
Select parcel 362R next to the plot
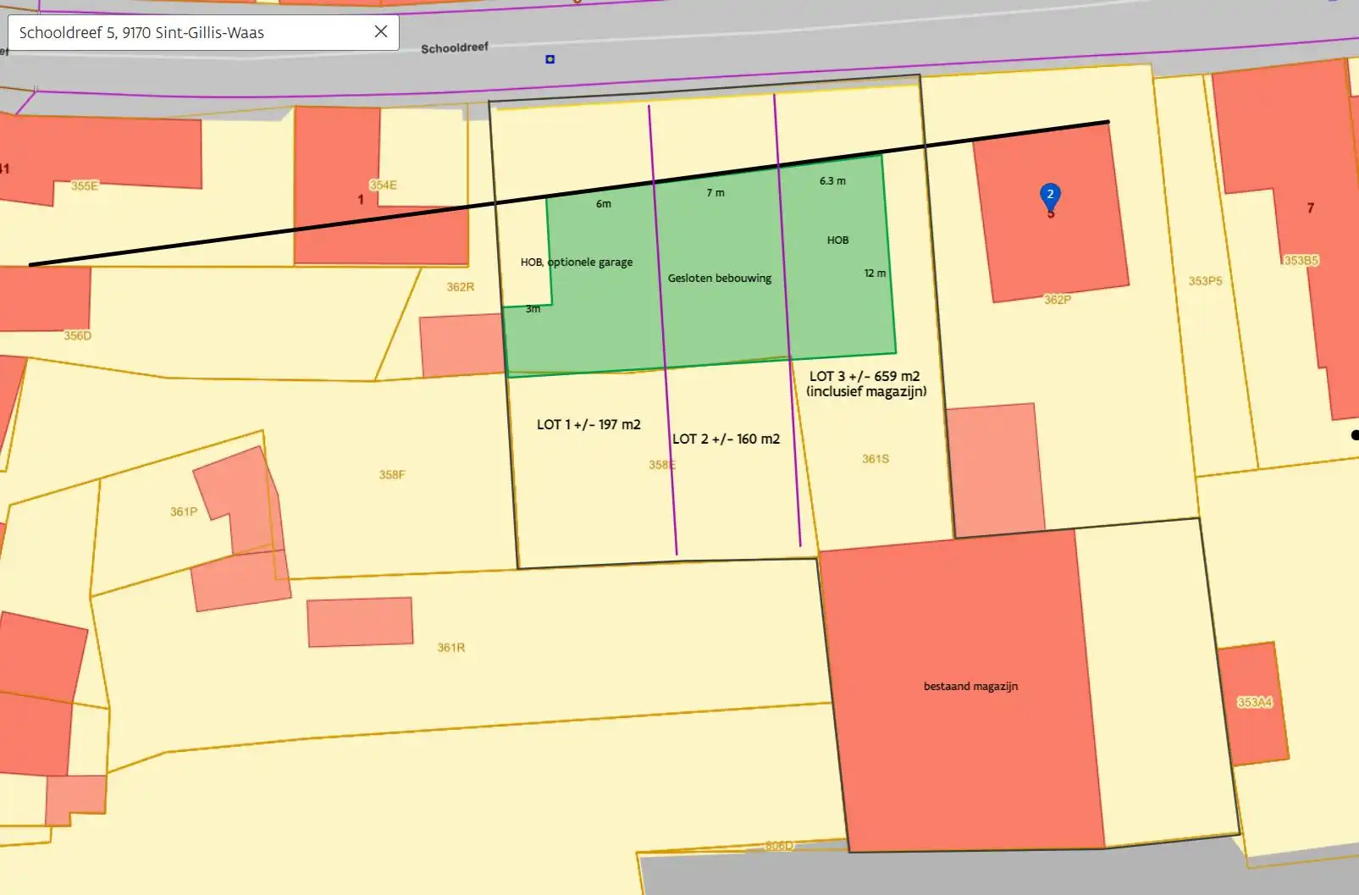pos(460,287)
